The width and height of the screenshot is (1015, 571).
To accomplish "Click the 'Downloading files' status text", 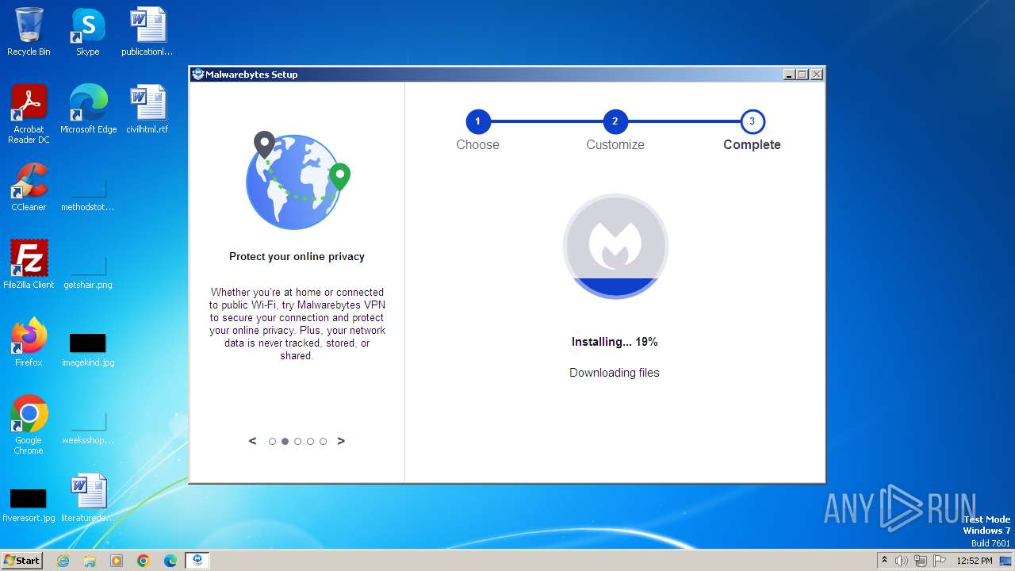I will point(615,373).
